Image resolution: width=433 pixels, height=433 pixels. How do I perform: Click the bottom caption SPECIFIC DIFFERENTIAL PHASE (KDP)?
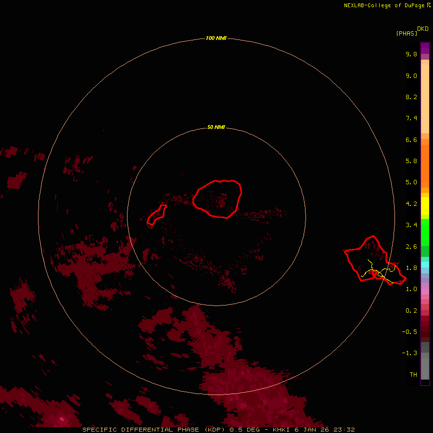[153, 430]
